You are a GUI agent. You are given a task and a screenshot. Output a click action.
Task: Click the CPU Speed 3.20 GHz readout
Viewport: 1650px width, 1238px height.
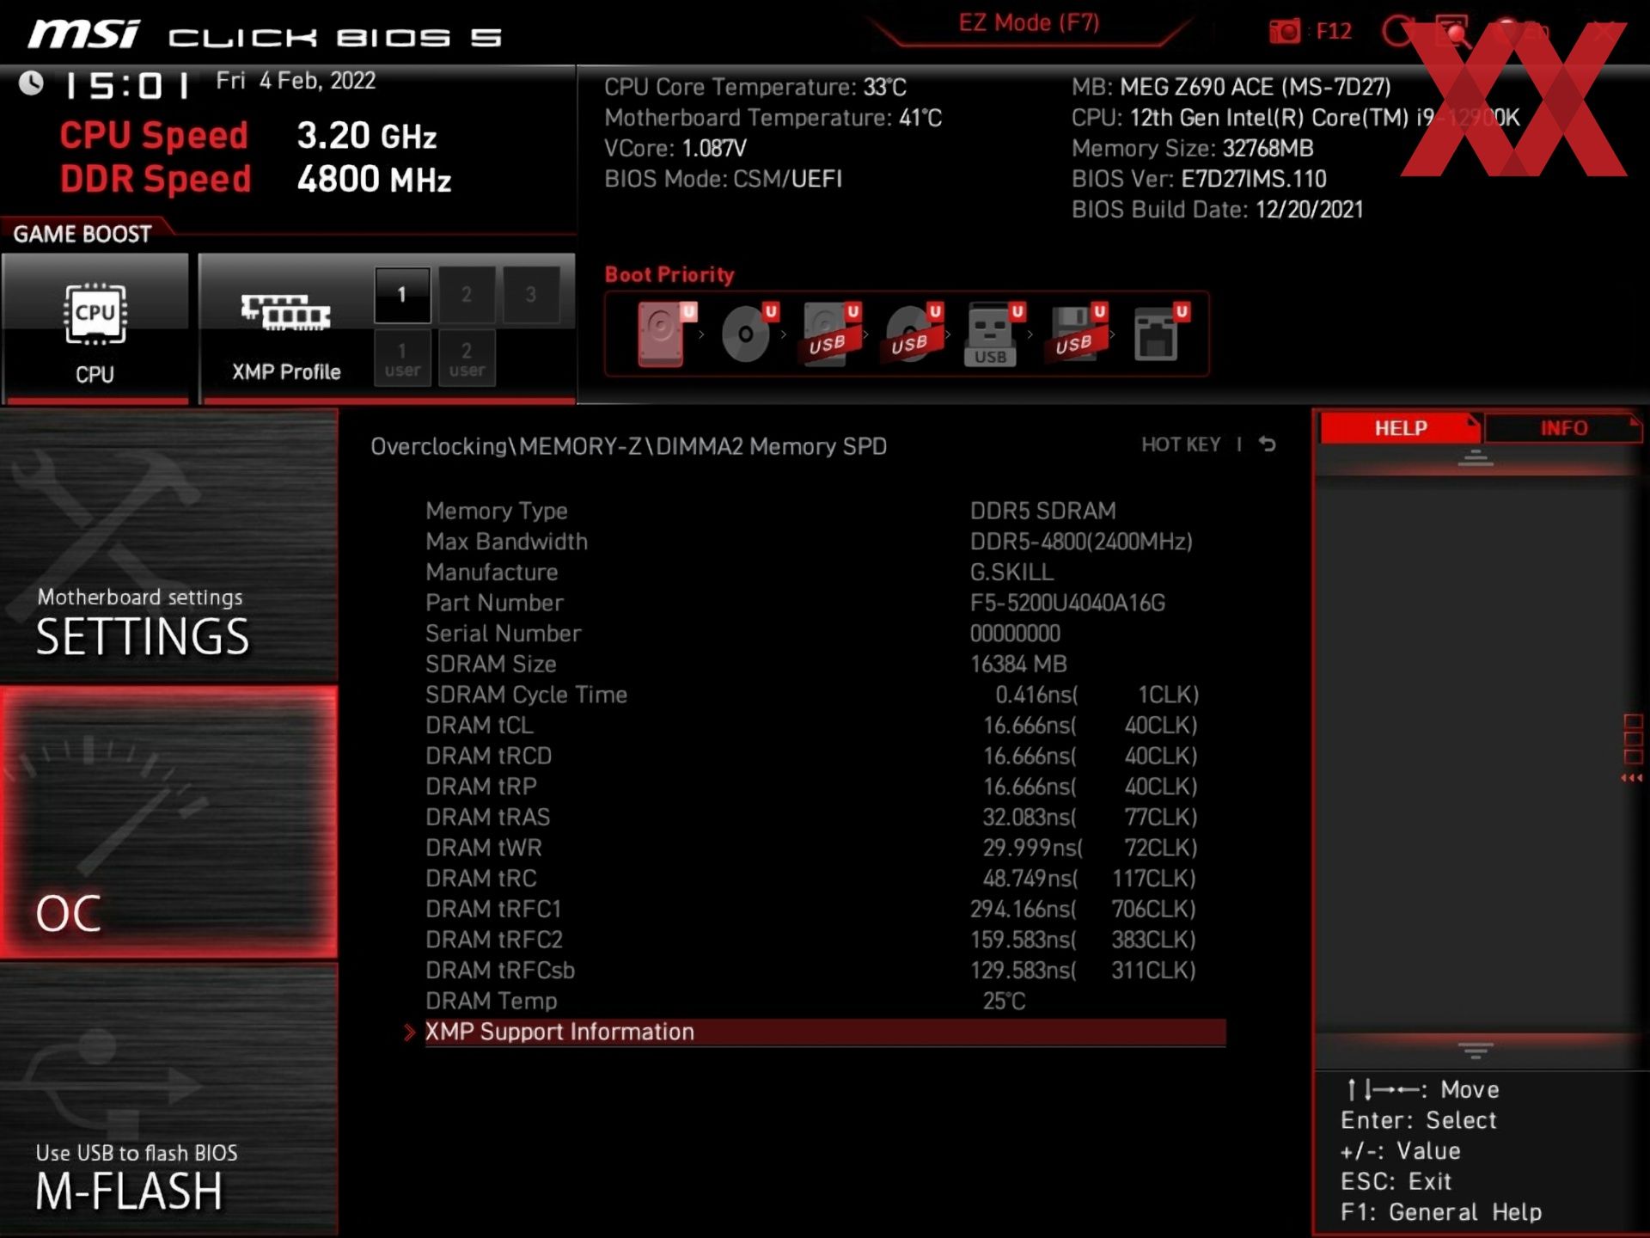pos(248,136)
